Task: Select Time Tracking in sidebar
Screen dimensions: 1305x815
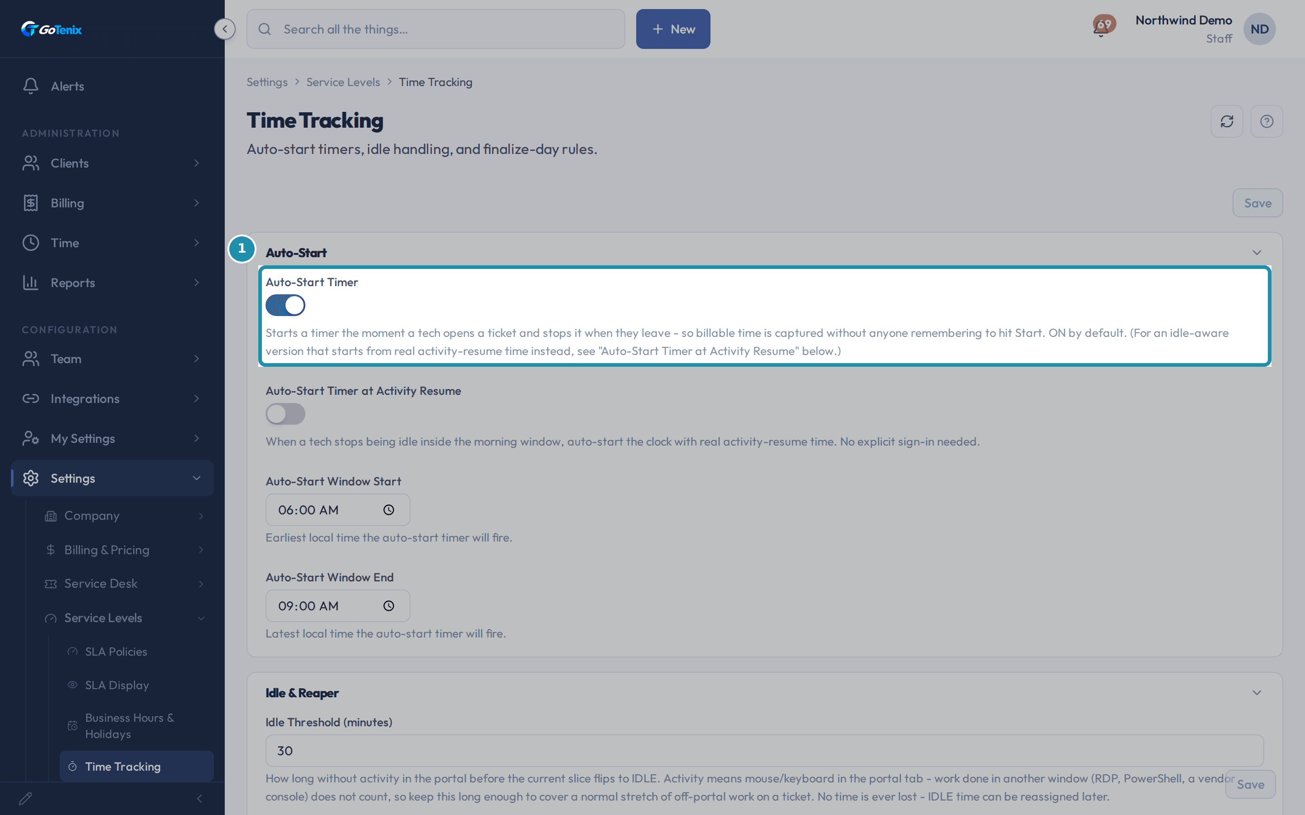Action: point(136,767)
